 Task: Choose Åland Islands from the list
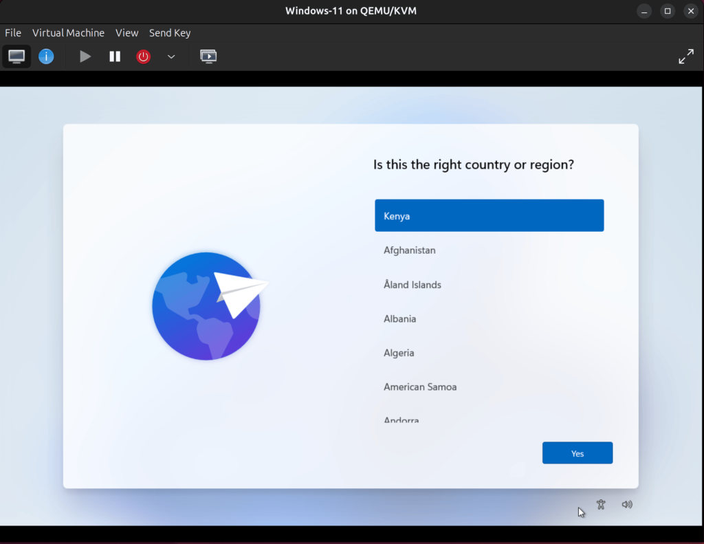click(489, 285)
